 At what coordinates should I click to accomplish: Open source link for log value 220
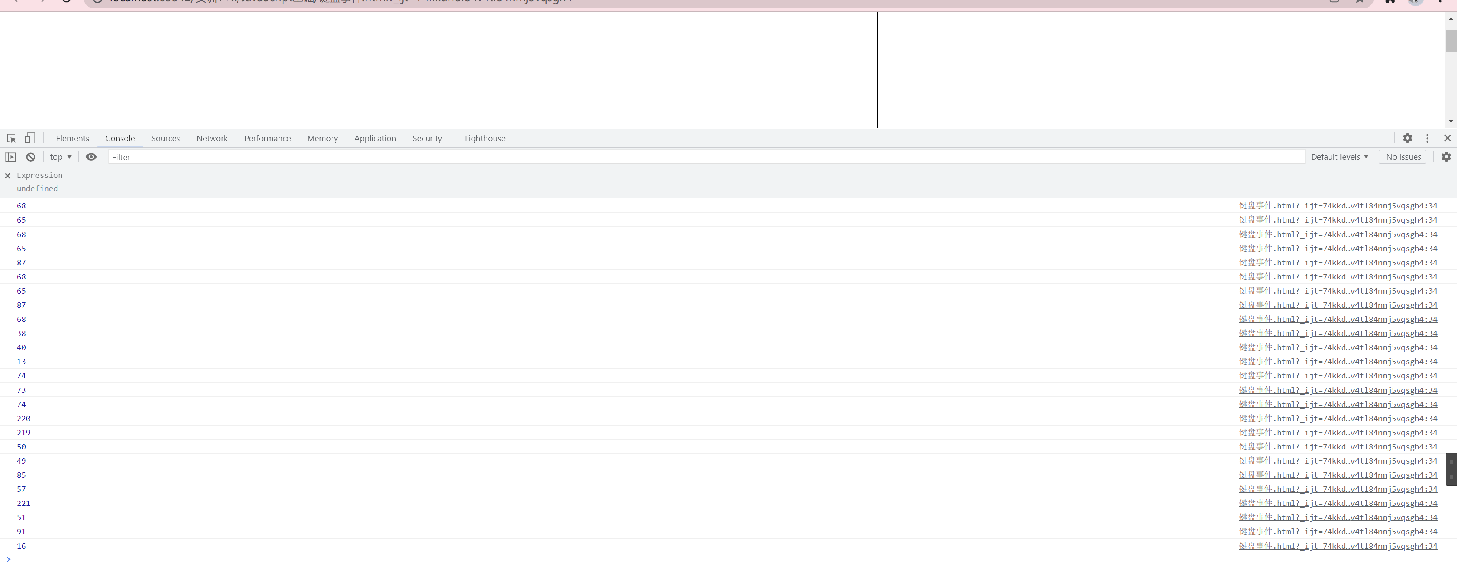pyautogui.click(x=1338, y=419)
